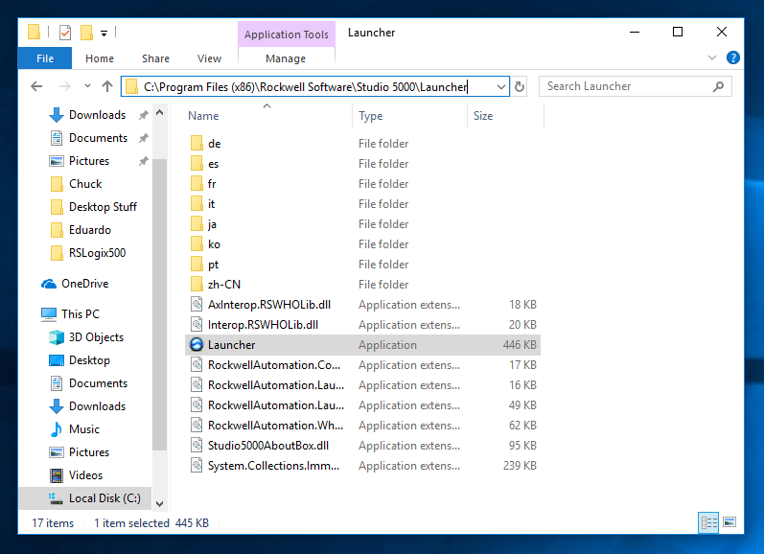Switch to the View ribbon tab
This screenshot has height=554, width=764.
click(x=209, y=58)
